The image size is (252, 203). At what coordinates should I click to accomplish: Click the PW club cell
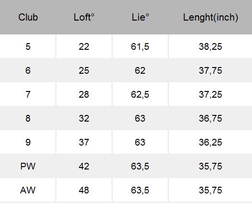pos(28,166)
